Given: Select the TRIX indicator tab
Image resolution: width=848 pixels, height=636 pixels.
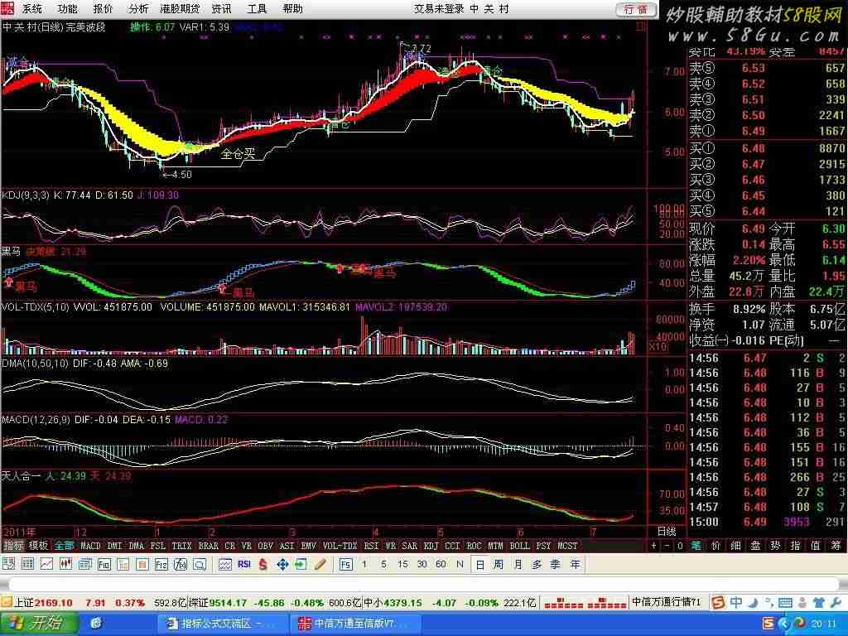Looking at the screenshot, I should click(181, 546).
